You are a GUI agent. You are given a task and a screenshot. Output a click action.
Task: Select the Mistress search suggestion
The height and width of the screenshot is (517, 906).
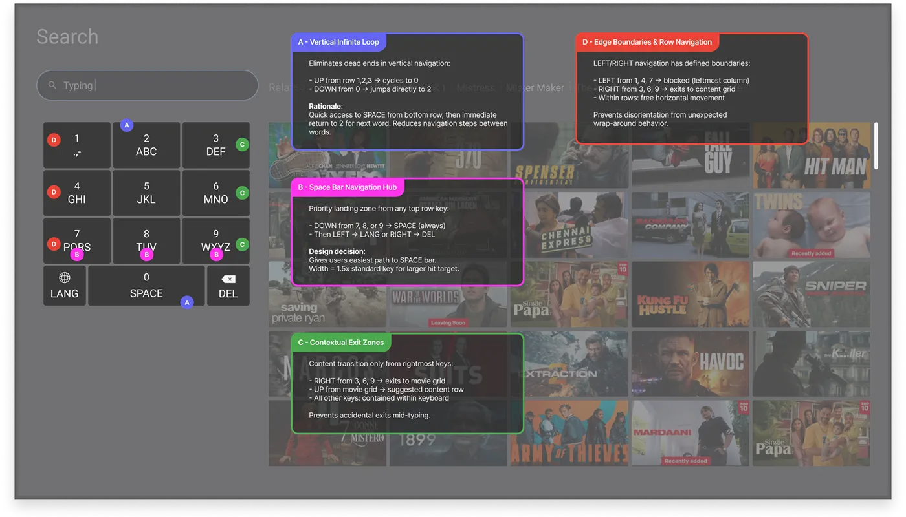[476, 87]
